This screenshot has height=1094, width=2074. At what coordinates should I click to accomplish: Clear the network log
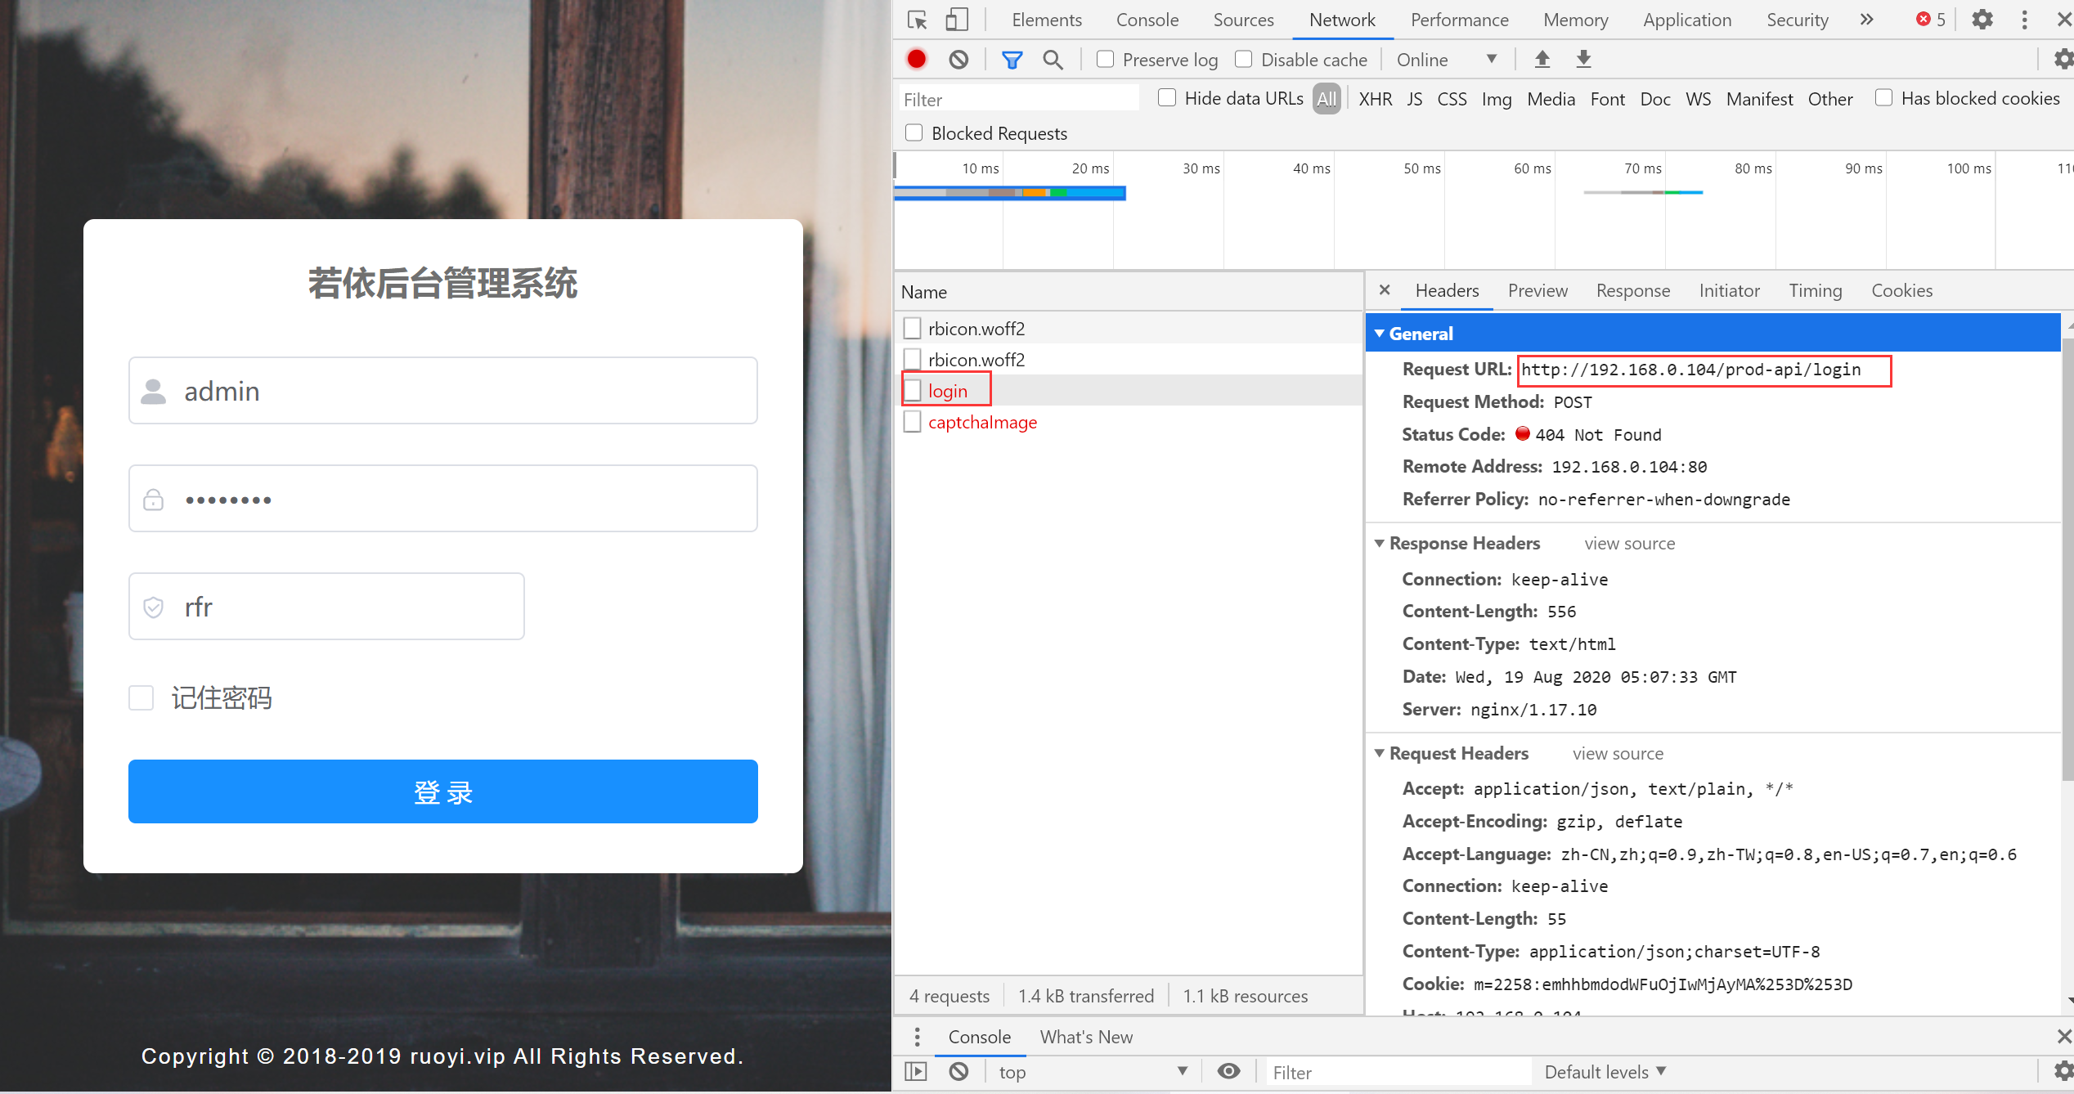(958, 59)
